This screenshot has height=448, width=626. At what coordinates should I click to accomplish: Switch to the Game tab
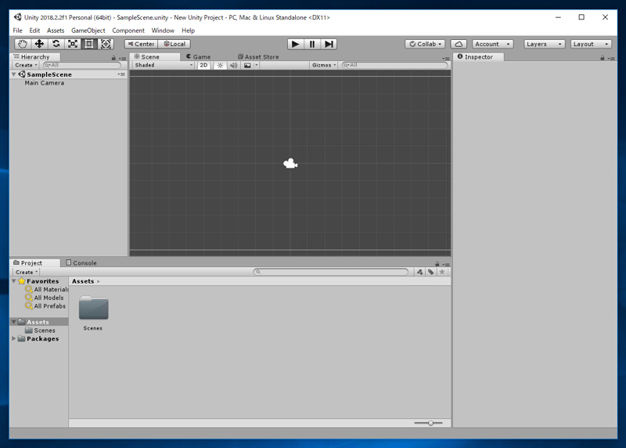pos(199,56)
